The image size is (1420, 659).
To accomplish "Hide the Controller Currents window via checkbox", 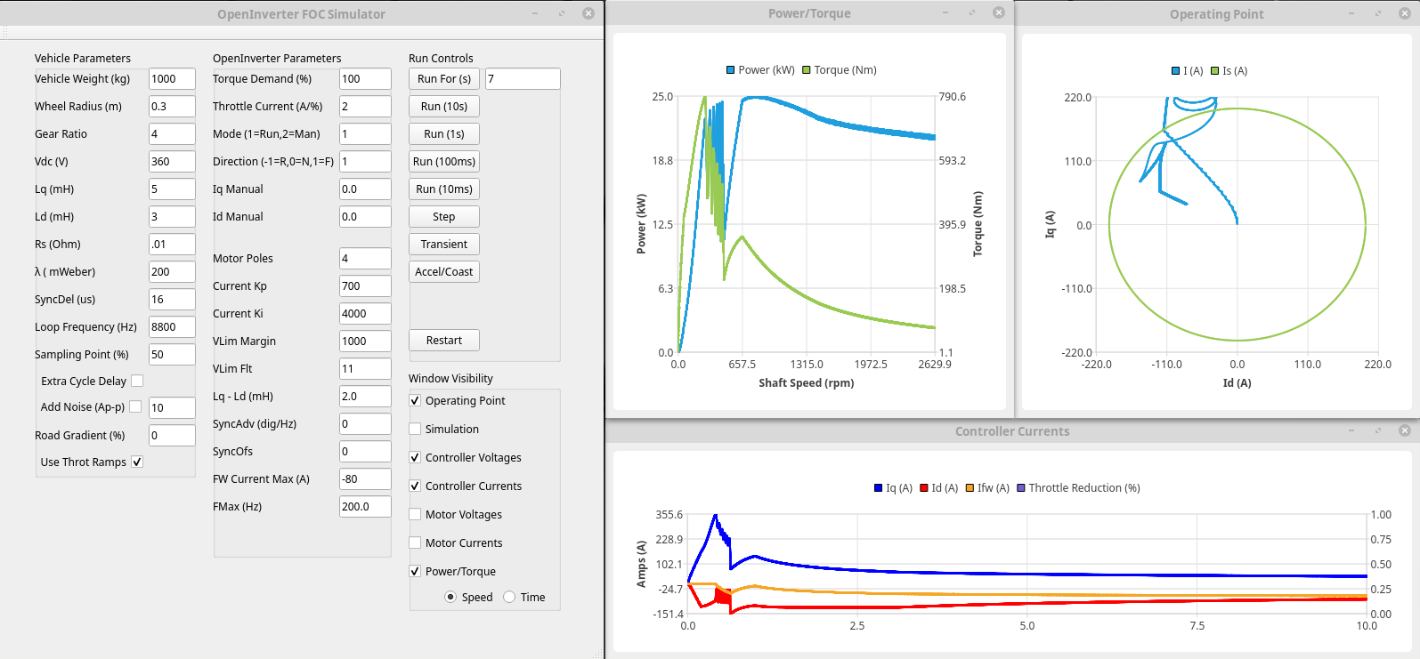I will tap(415, 486).
